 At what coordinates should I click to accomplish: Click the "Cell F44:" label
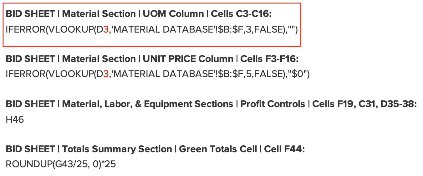click(284, 149)
